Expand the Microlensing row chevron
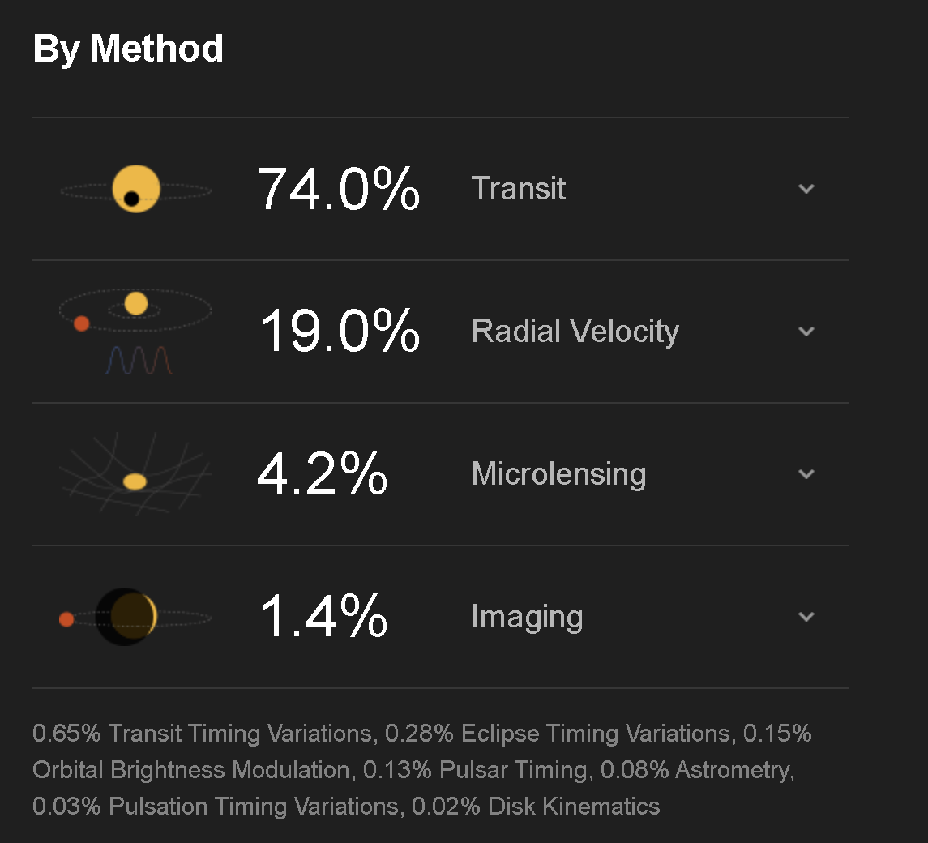This screenshot has height=843, width=928. point(806,474)
